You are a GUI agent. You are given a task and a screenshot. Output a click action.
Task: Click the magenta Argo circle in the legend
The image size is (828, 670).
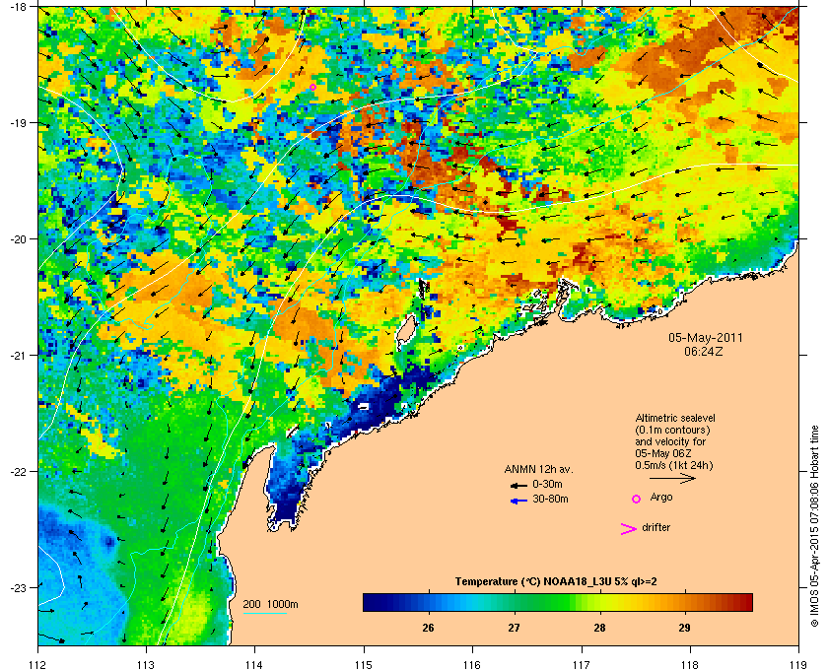pyautogui.click(x=637, y=499)
